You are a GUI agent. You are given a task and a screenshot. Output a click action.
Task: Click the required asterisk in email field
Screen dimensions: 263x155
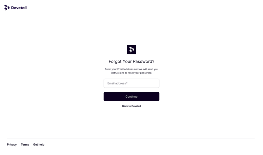pyautogui.click(x=127, y=83)
